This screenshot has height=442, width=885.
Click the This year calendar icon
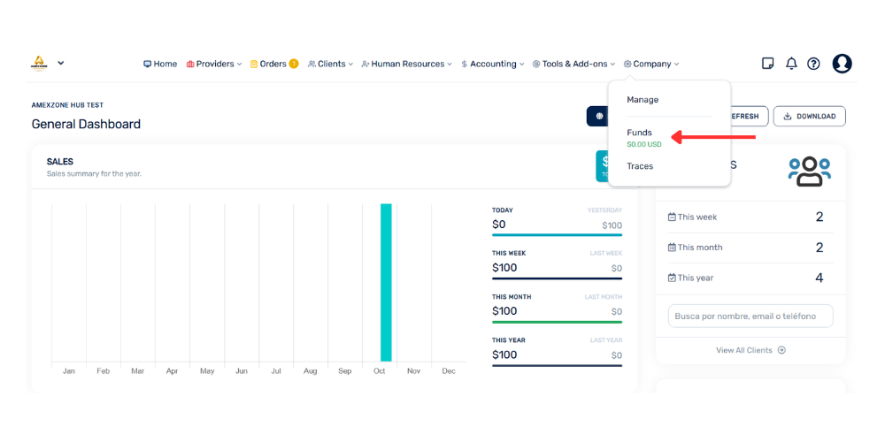tap(672, 278)
